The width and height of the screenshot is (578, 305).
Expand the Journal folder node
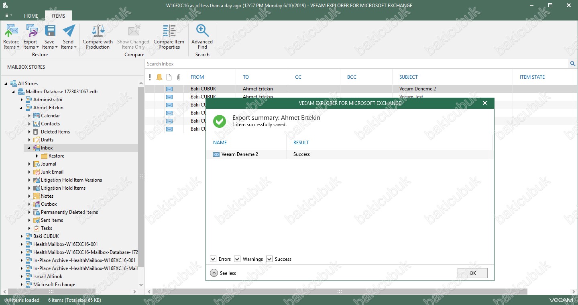(29, 164)
